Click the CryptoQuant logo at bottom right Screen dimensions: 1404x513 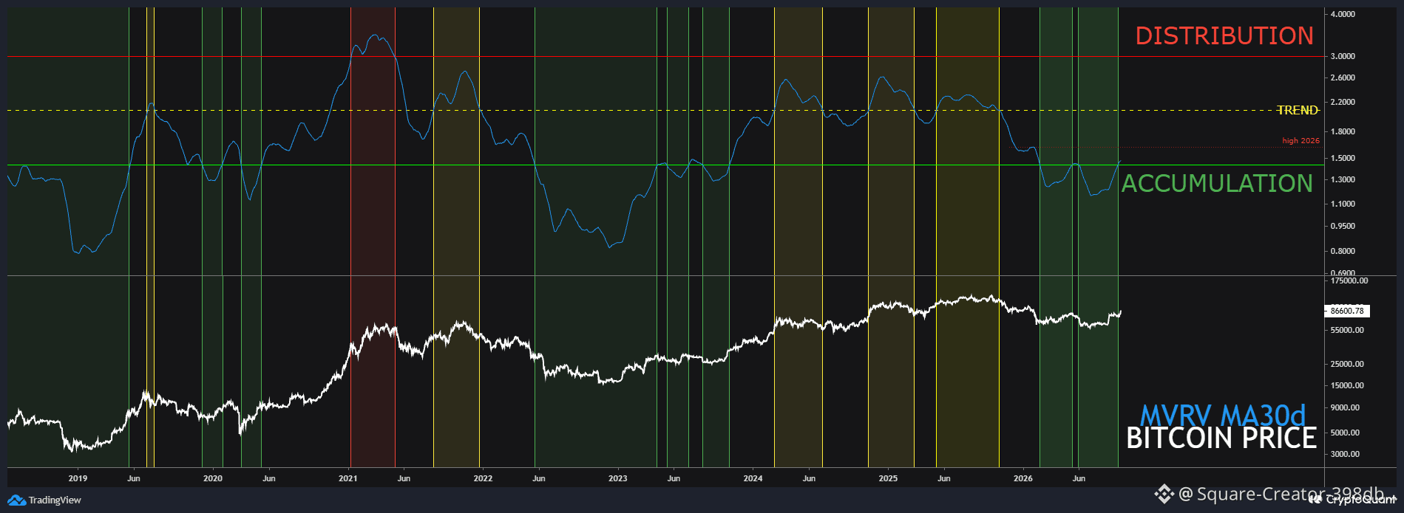pos(1354,500)
